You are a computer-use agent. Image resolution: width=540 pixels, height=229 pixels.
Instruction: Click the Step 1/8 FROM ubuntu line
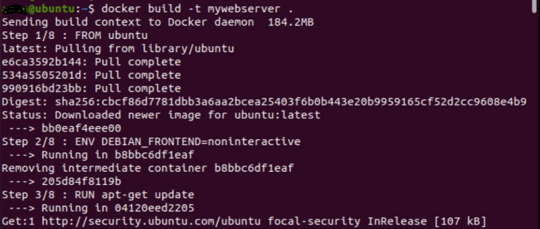tap(68, 35)
